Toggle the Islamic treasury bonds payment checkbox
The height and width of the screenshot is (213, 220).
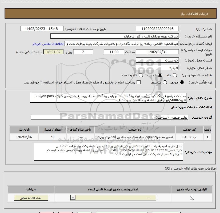139,82
